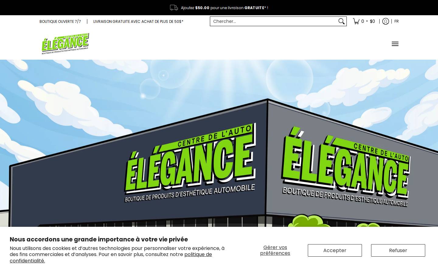Click the Élégance logo in header
438x274 pixels.
65,44
